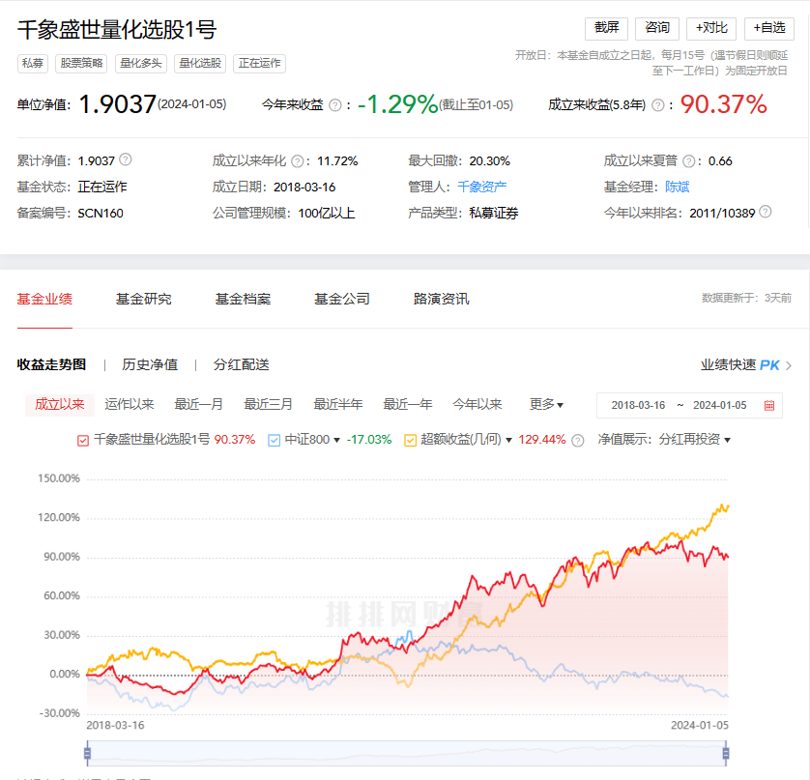Switch to the 基金档案 tab
The height and width of the screenshot is (780, 810).
coord(243,299)
